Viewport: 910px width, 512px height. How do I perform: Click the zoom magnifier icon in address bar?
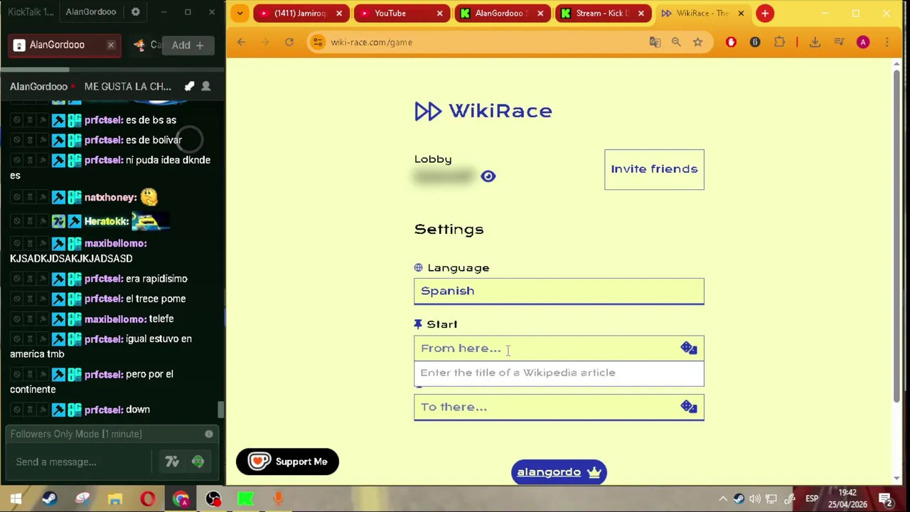pyautogui.click(x=676, y=42)
